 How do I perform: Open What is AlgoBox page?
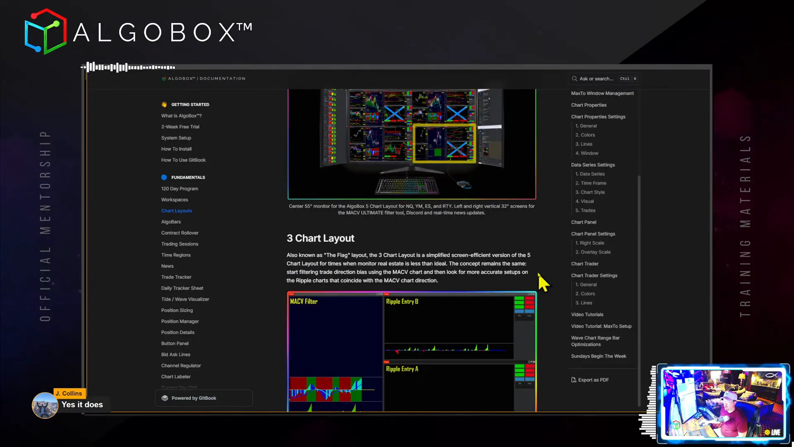[182, 116]
